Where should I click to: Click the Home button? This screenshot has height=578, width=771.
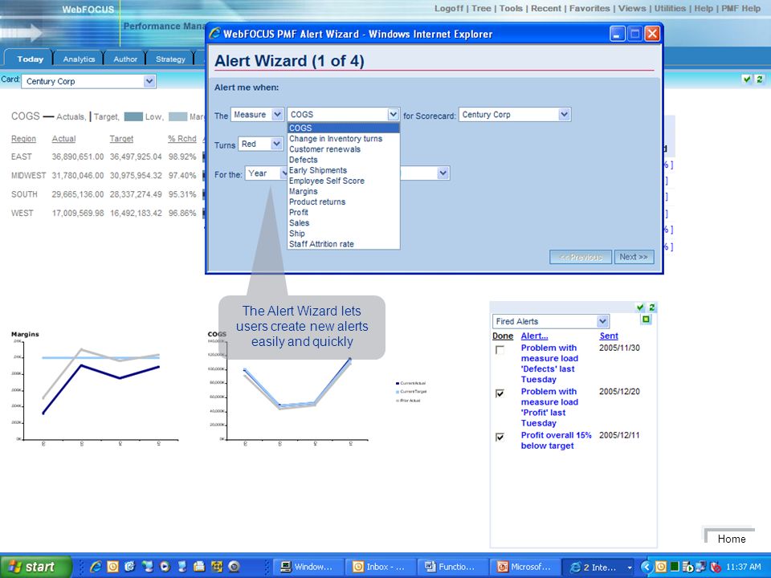coord(731,539)
